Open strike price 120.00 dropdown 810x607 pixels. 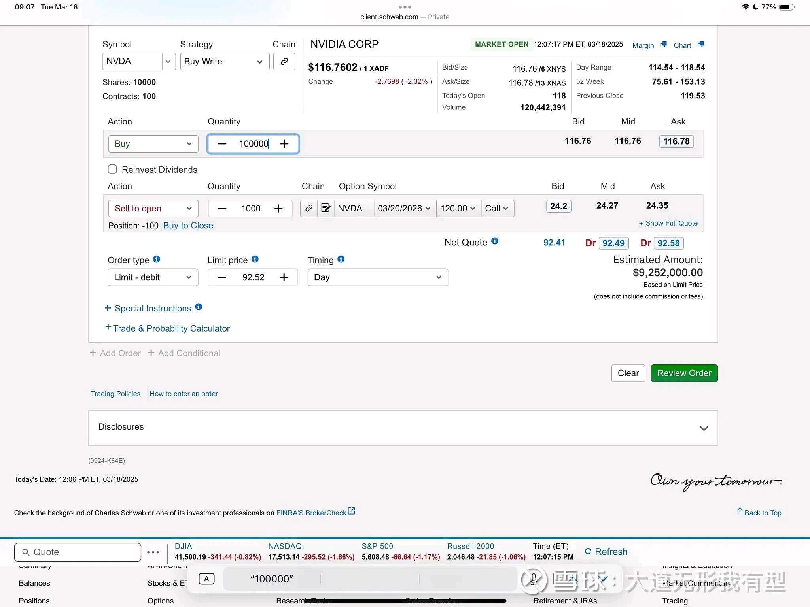coord(458,208)
